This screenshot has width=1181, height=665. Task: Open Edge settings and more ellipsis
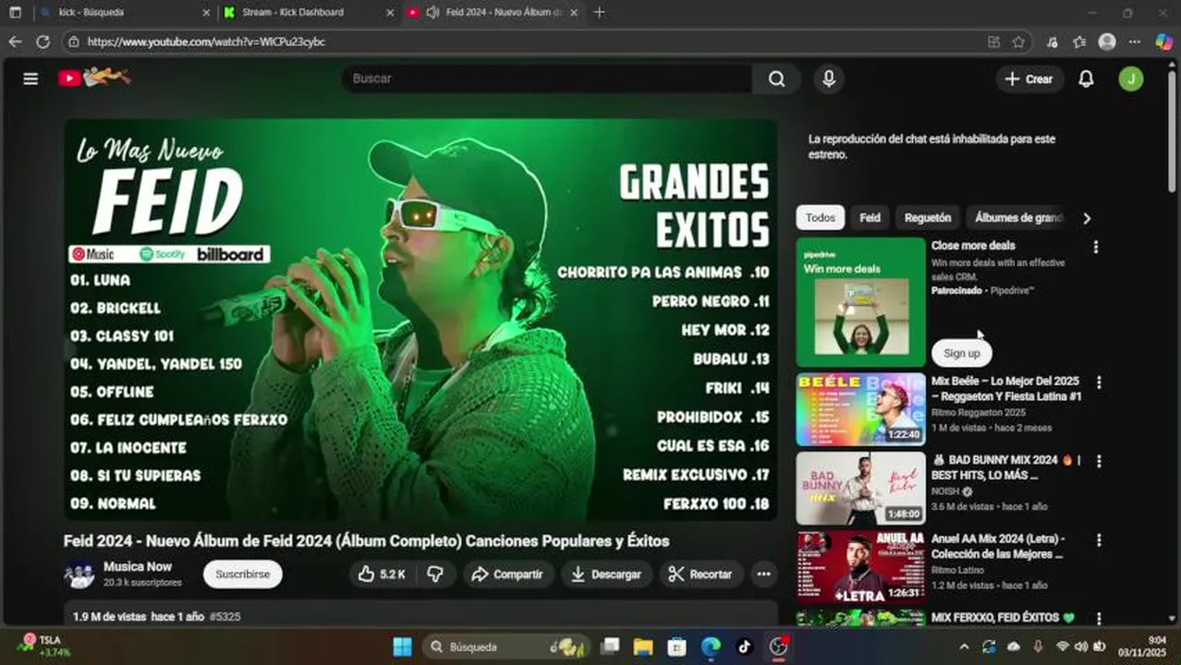pos(1134,42)
